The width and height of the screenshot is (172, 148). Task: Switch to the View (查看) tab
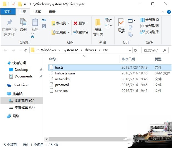pyautogui.click(x=52, y=12)
